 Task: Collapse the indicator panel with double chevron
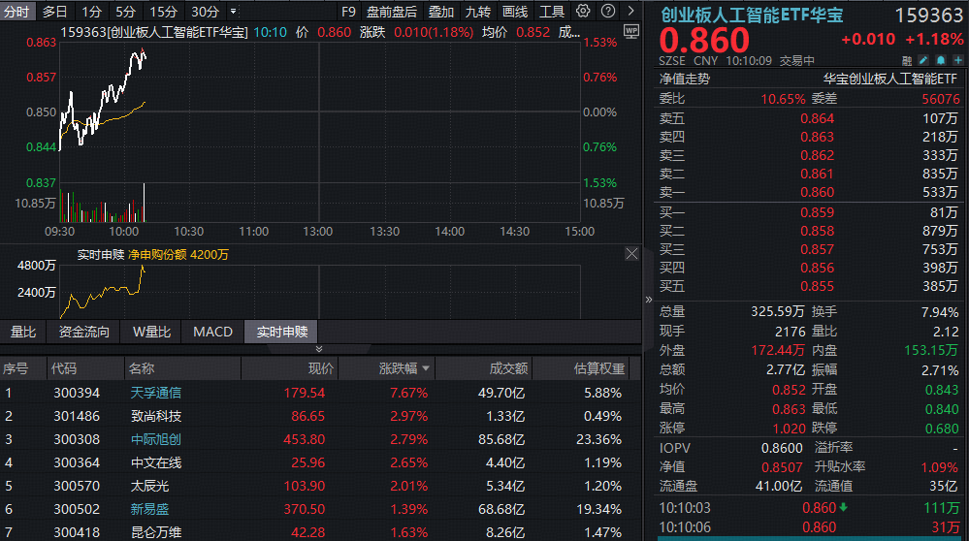tap(319, 349)
